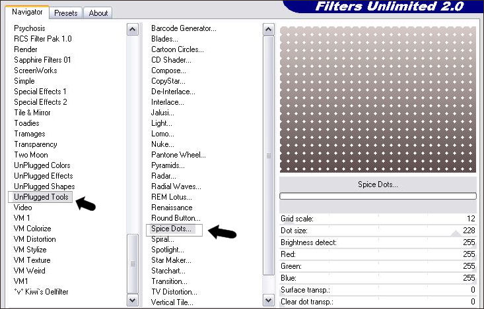Select UnPlugged Tools category
484x309 pixels.
click(42, 197)
